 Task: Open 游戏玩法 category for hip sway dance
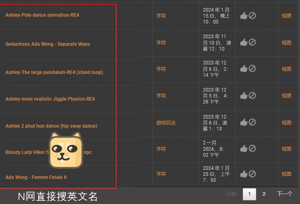(x=166, y=123)
